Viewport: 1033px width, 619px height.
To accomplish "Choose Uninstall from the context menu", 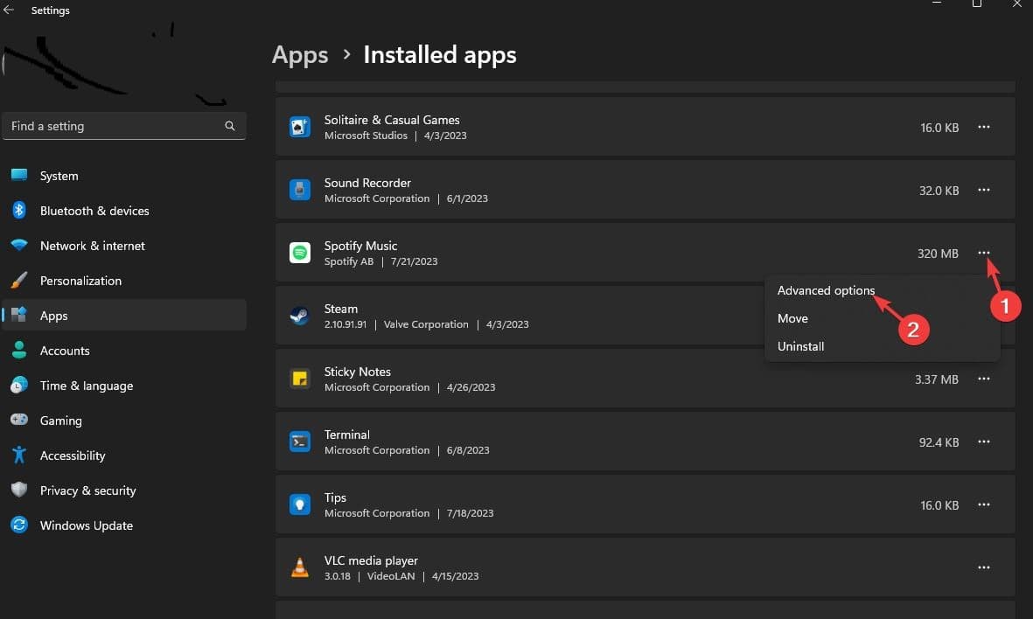I will click(800, 346).
